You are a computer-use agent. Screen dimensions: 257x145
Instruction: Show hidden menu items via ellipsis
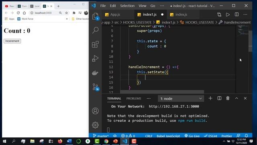162,6
